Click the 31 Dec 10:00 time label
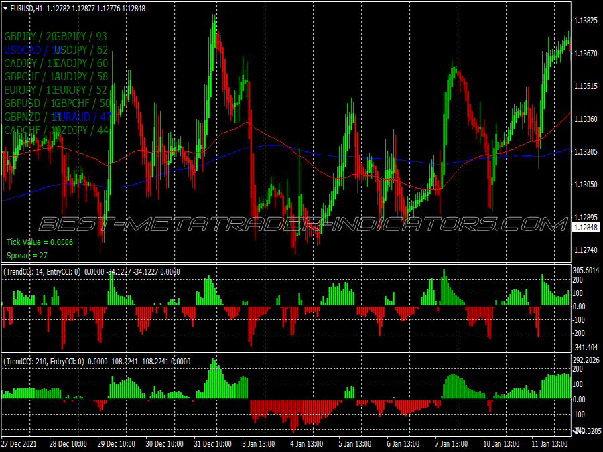 pyautogui.click(x=212, y=444)
